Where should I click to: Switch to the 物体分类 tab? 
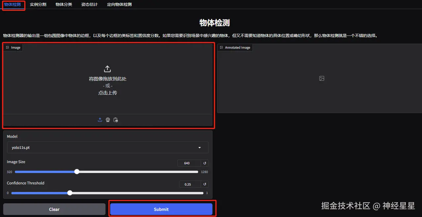[x=63, y=5]
